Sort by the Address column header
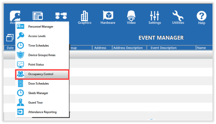The height and width of the screenshot is (124, 216). point(102,47)
